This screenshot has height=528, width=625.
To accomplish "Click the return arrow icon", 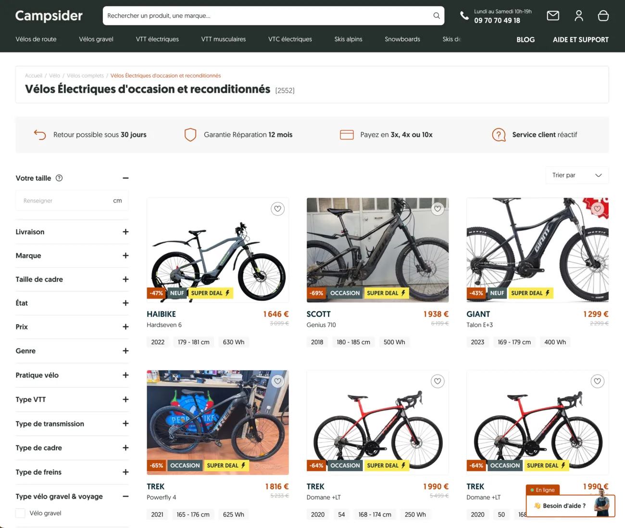I will pos(40,135).
